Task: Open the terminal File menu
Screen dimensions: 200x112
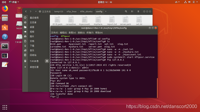Action: 54,33
